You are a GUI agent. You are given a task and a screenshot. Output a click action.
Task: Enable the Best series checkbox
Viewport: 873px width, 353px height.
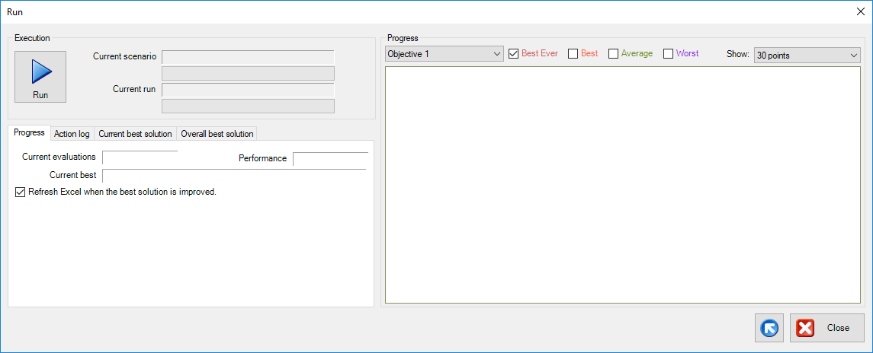(x=573, y=54)
